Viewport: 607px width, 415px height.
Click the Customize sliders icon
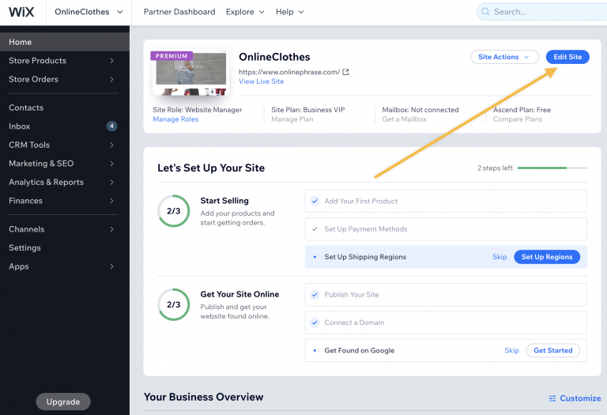pos(552,398)
